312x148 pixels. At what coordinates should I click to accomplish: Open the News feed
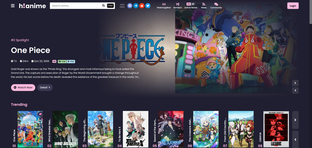click(203, 6)
